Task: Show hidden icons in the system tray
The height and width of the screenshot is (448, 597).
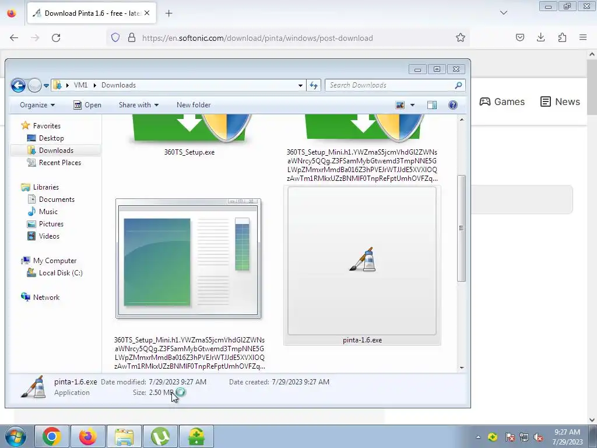Action: 478,437
